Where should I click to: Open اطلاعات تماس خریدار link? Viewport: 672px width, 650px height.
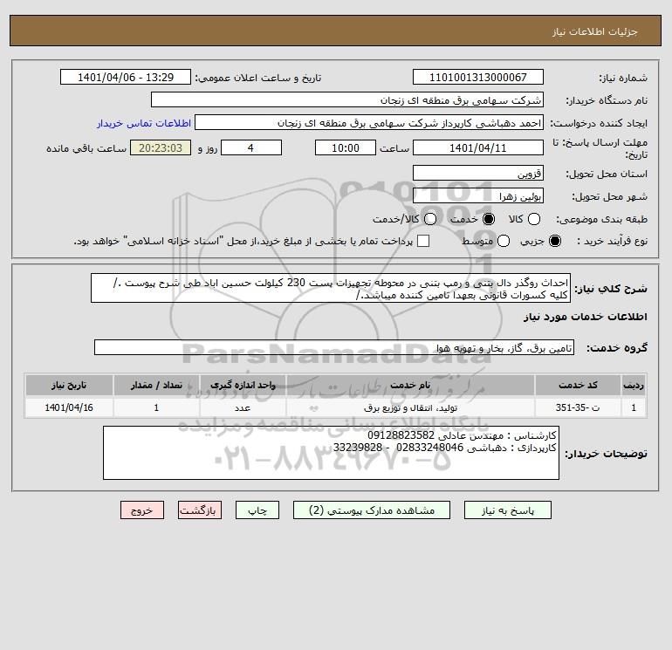pyautogui.click(x=144, y=123)
